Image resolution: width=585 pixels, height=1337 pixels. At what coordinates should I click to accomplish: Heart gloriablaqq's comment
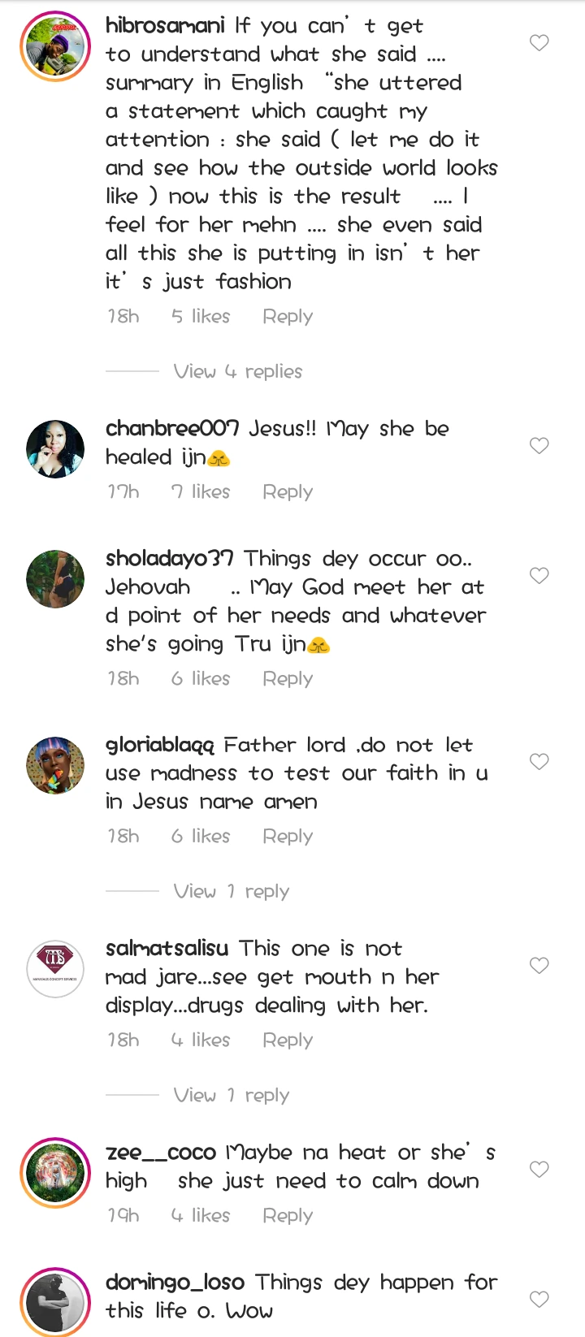[539, 762]
